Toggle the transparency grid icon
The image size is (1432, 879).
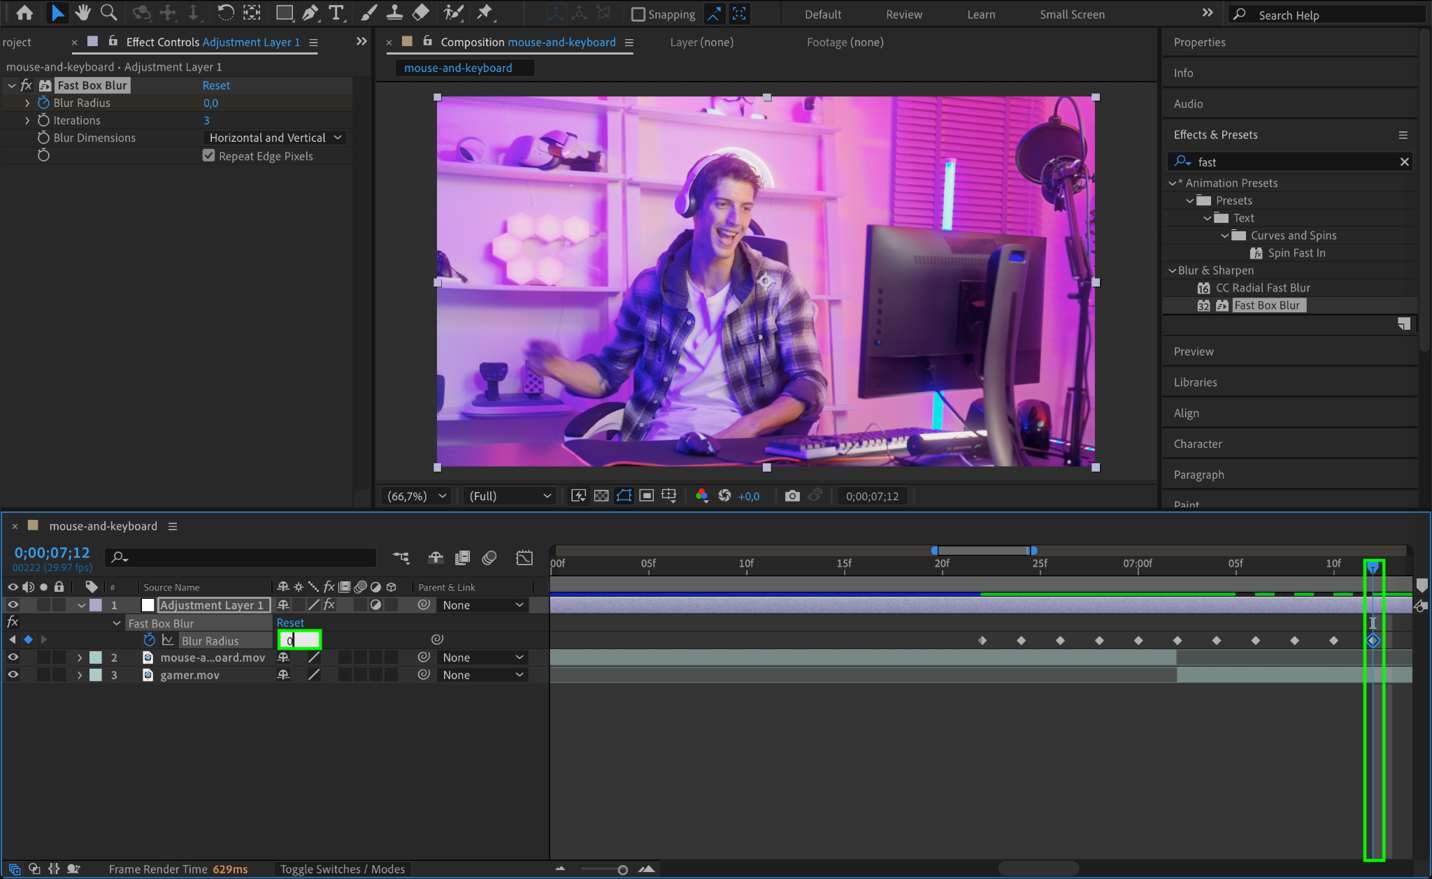click(601, 496)
